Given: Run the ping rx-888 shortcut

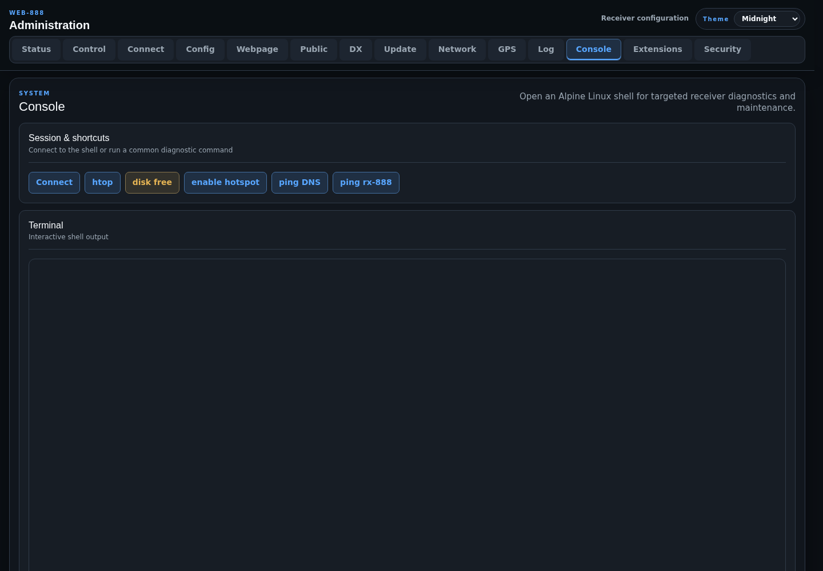Looking at the screenshot, I should [x=366, y=183].
